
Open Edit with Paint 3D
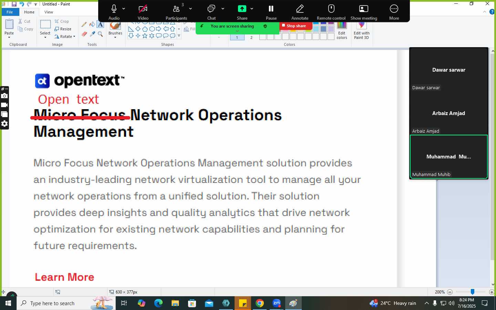tap(361, 31)
